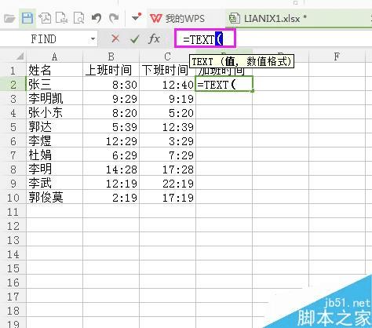
Task: Click cell with name 郭俊莫
Action: point(54,197)
